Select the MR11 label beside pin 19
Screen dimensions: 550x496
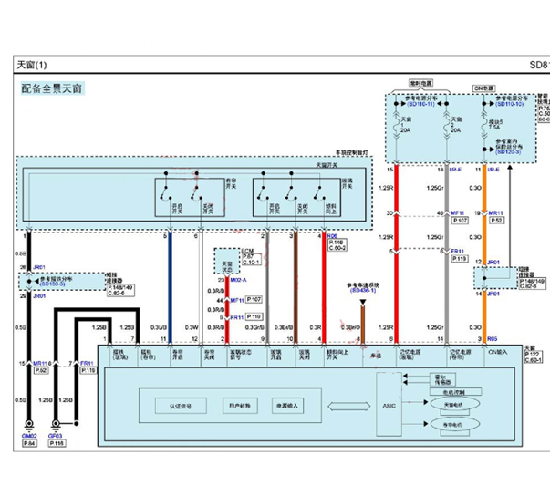click(x=495, y=212)
